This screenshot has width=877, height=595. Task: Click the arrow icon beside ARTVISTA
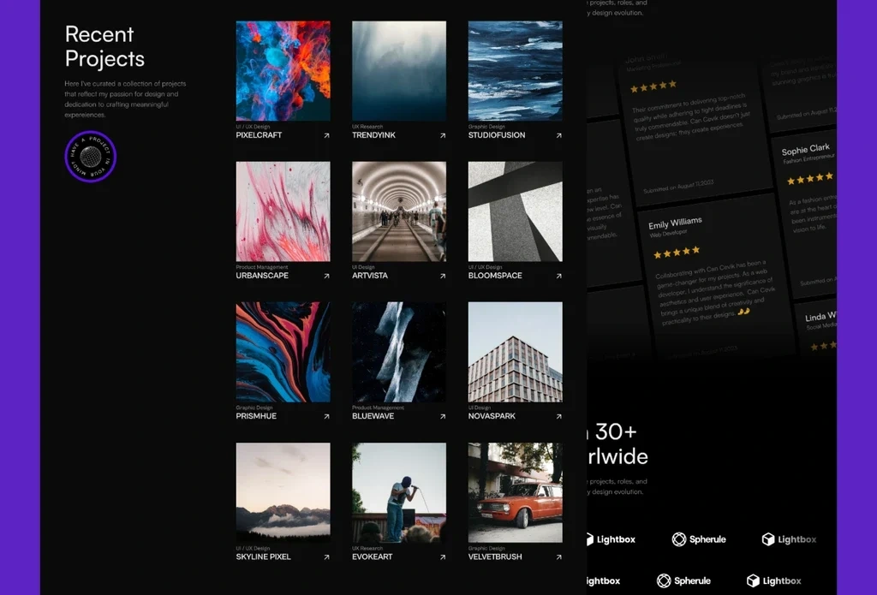443,276
